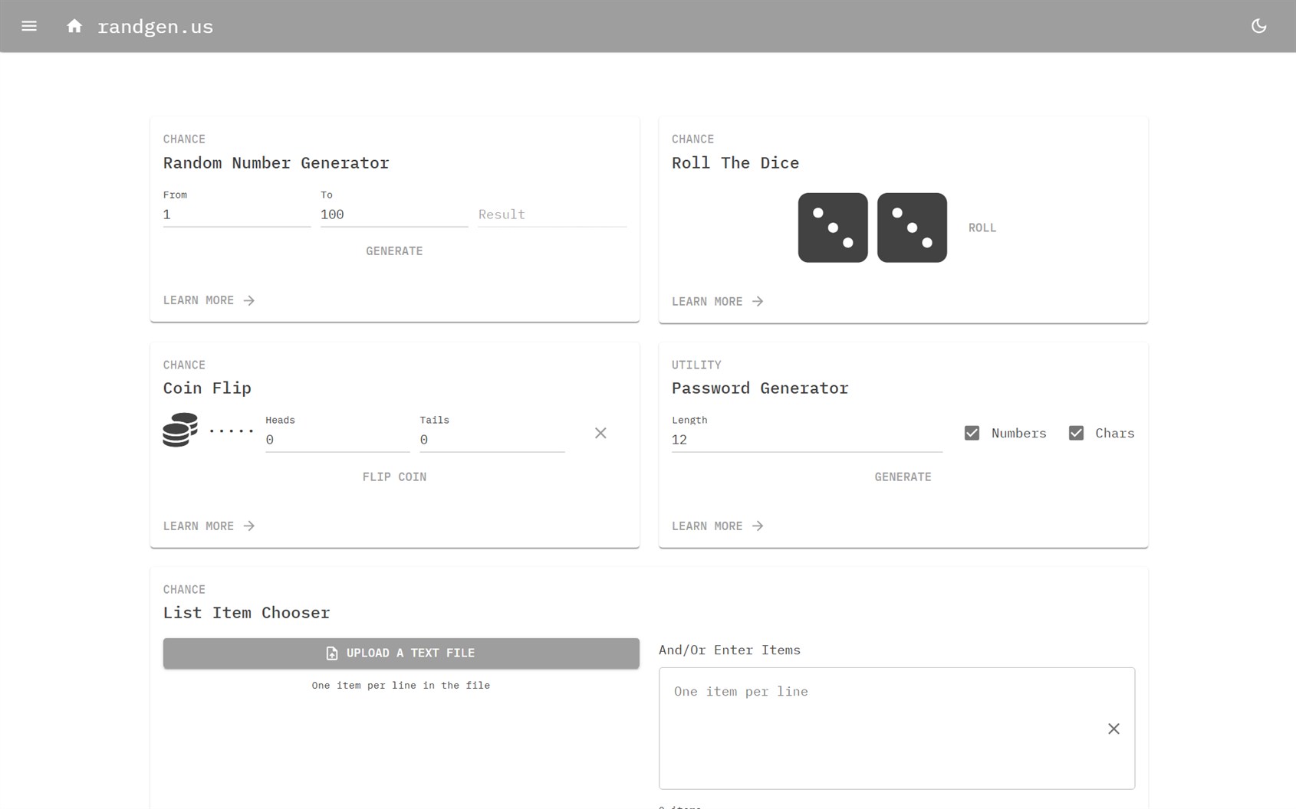
Task: Open Learn More for Coin Flip
Action: coord(209,526)
